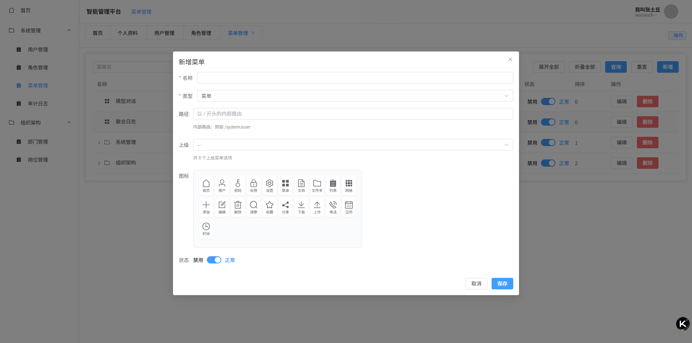Open 部门管理 in the sidebar

coord(39,141)
